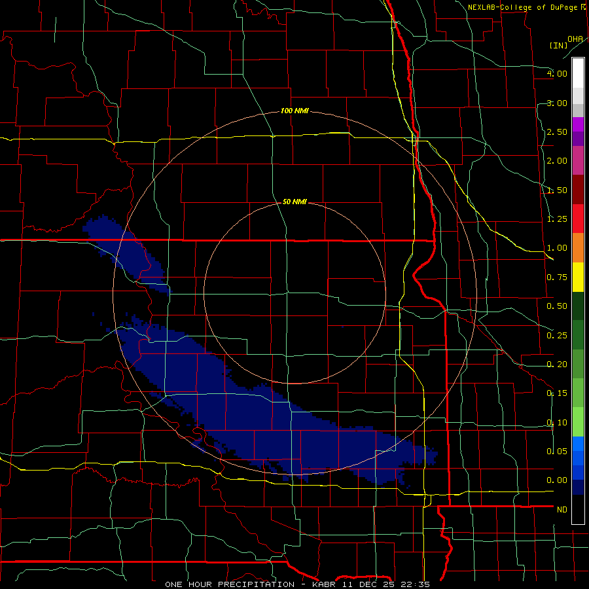This screenshot has height=589, width=589.
Task: Select the magenta swatch beside 2.50
Action: point(578,124)
